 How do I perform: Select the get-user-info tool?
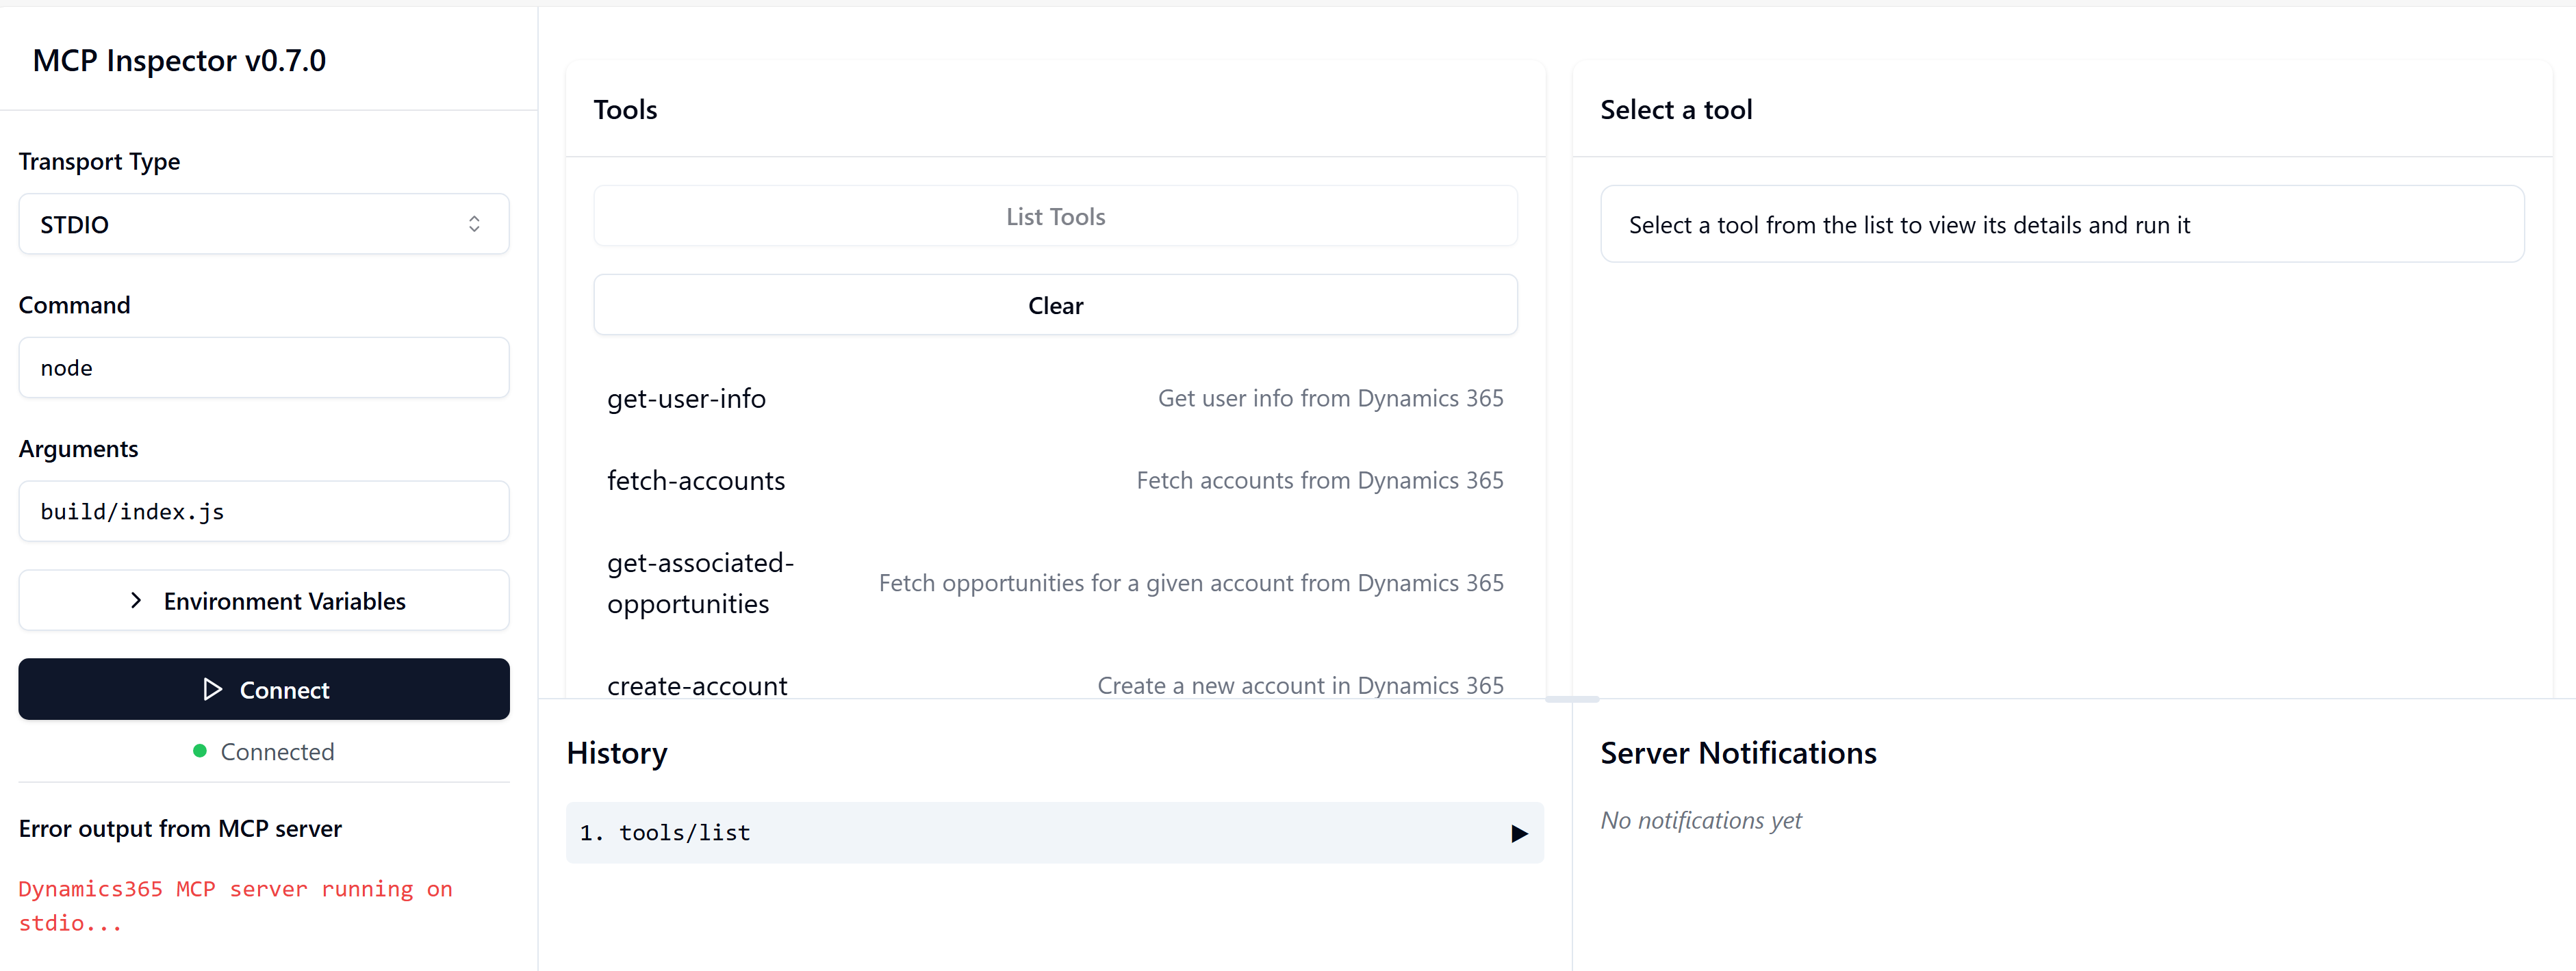[x=686, y=398]
